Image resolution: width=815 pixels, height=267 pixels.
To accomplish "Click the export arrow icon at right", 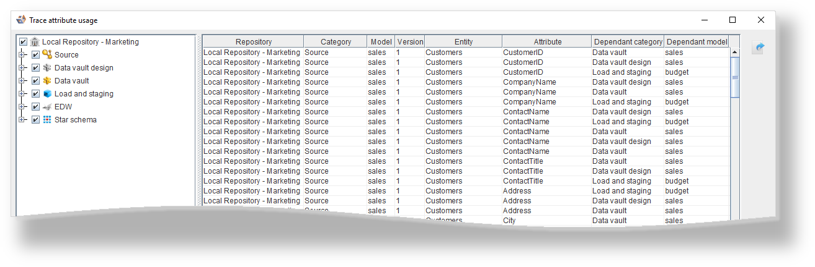I will (757, 48).
